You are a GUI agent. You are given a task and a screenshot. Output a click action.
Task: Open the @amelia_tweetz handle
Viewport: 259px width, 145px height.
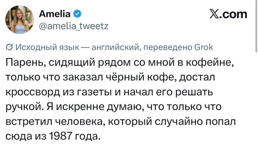click(x=74, y=26)
